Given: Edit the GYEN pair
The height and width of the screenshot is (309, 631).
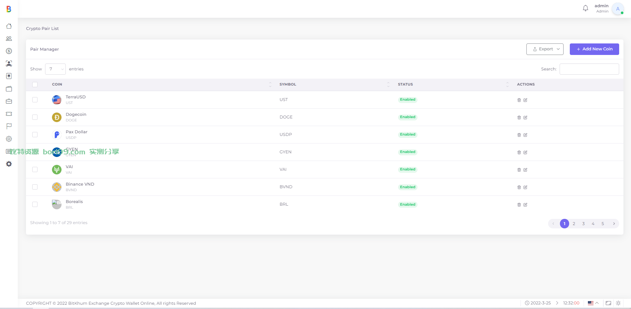Looking at the screenshot, I should tap(525, 152).
